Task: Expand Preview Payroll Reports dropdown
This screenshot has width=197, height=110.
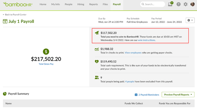Action: tap(178, 95)
